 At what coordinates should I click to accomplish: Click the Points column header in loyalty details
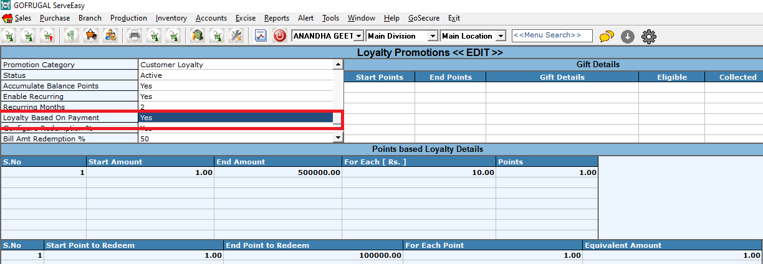tap(547, 162)
